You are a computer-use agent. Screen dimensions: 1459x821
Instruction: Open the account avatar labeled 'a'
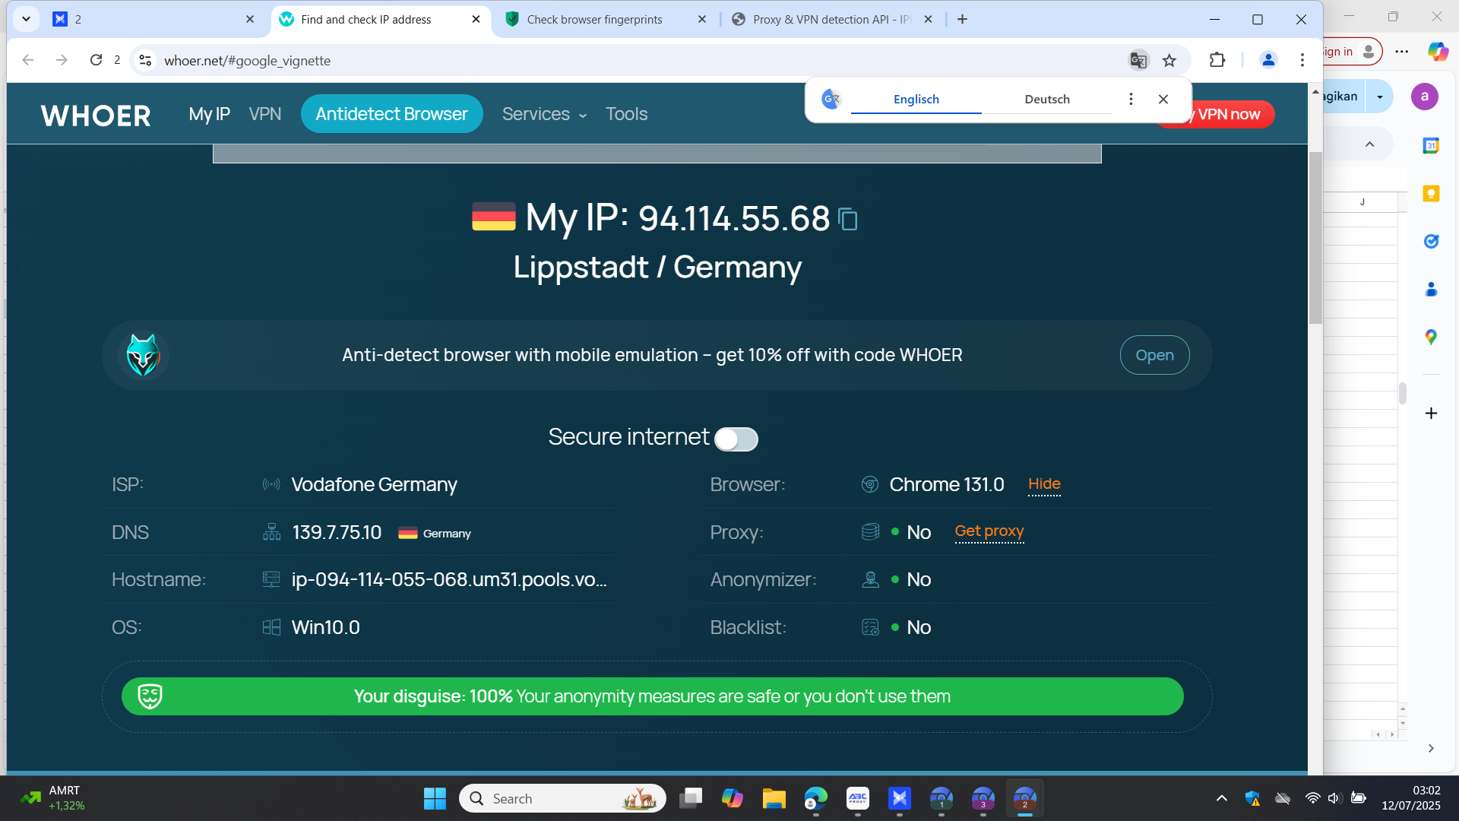[x=1425, y=97]
